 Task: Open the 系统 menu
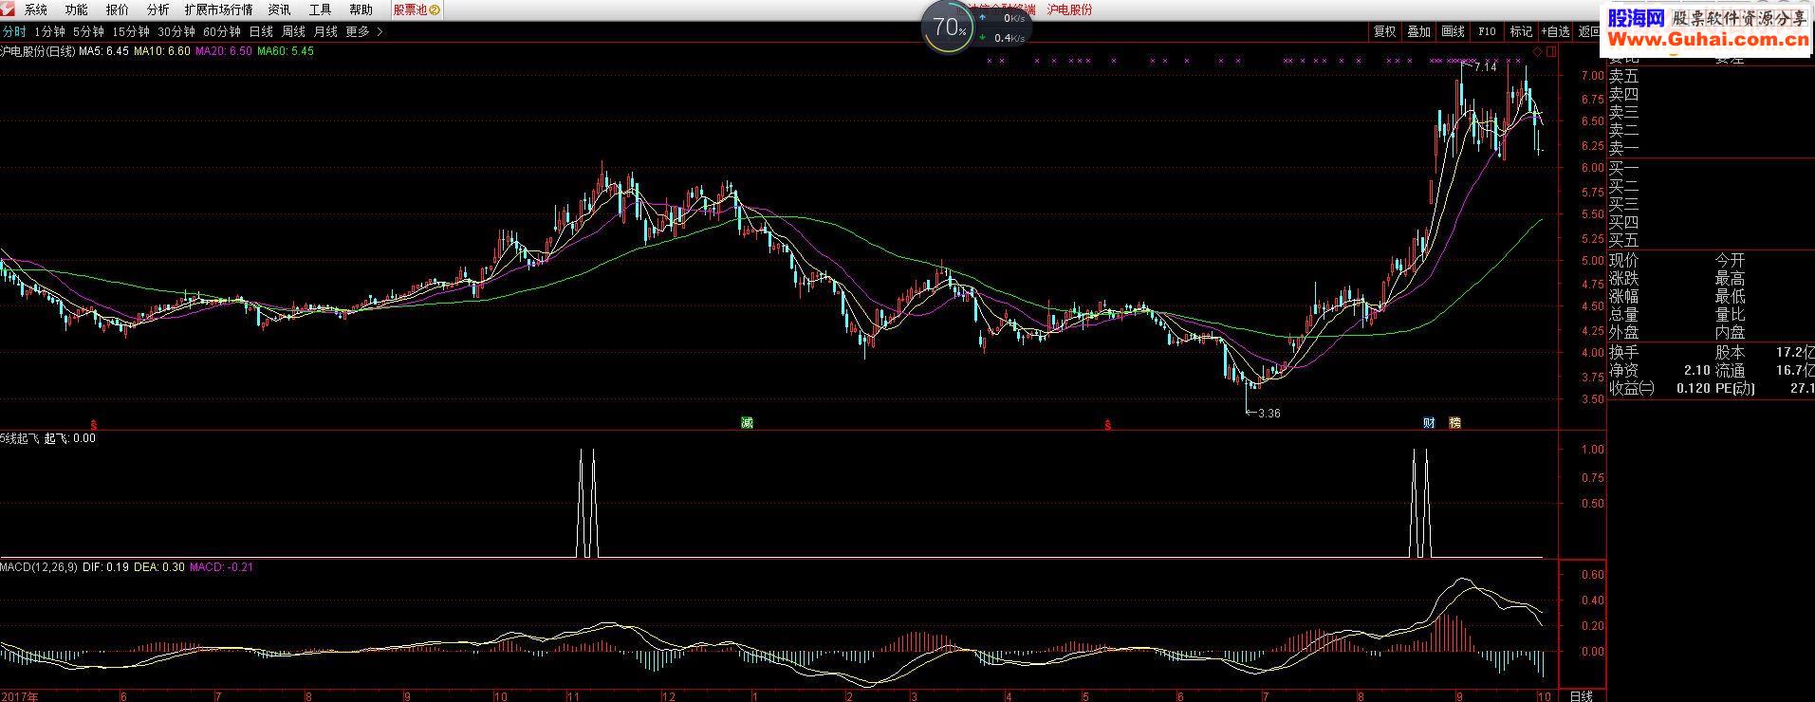tap(36, 9)
